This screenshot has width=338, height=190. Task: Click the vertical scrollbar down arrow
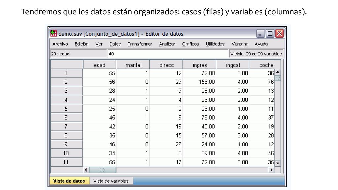(x=278, y=163)
